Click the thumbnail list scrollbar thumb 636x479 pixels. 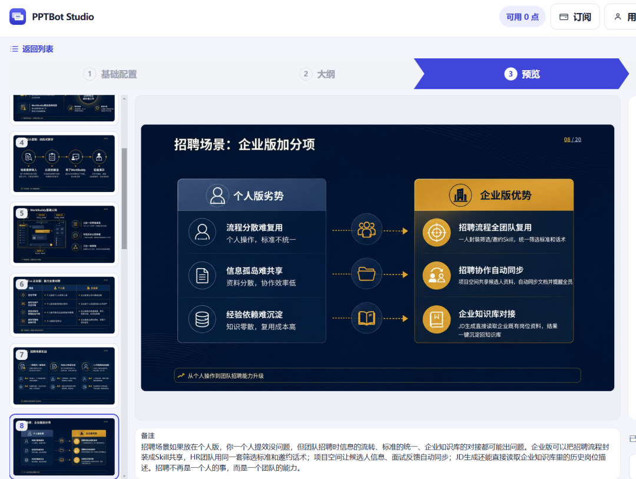coord(124,199)
